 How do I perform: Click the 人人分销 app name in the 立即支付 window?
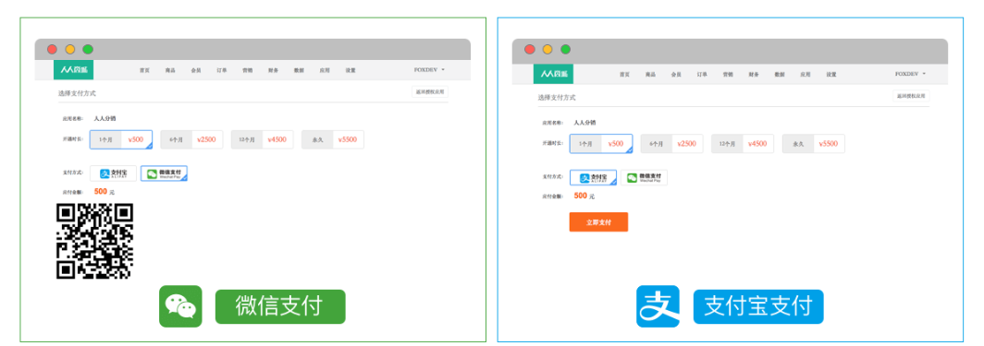point(584,123)
